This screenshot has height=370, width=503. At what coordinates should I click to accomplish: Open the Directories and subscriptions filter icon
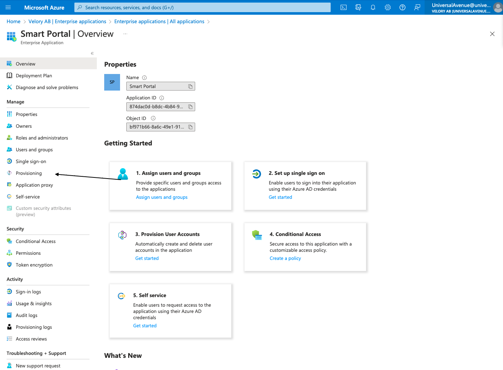(358, 7)
